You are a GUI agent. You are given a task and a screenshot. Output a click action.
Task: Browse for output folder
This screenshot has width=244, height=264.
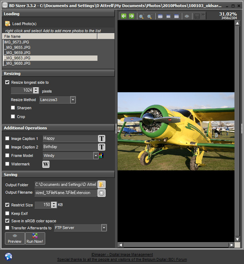click(101, 184)
